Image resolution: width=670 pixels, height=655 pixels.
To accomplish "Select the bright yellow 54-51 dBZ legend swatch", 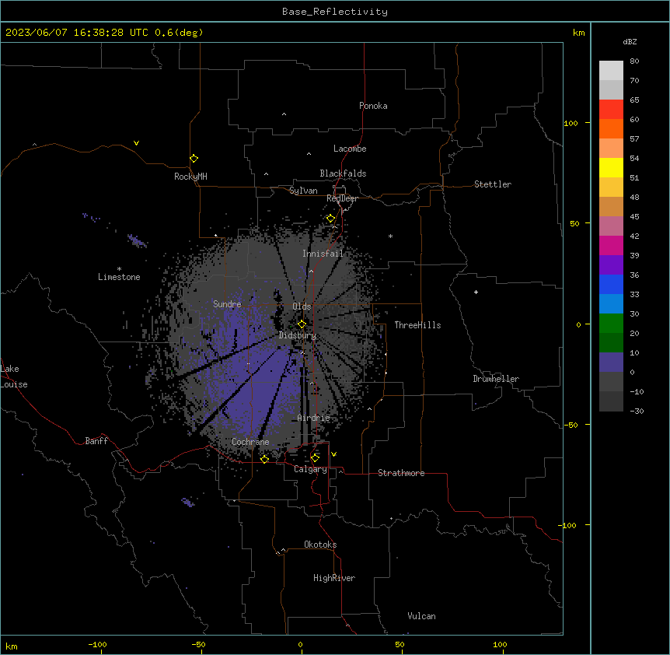I will 611,167.
